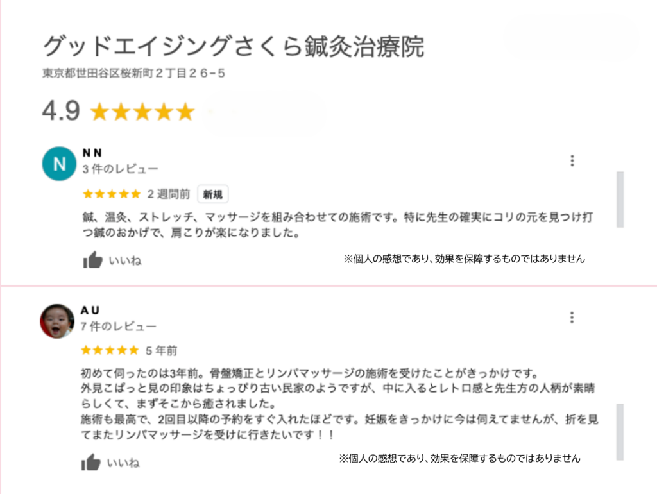
Task: Open reviewer name N N
Action: point(92,153)
